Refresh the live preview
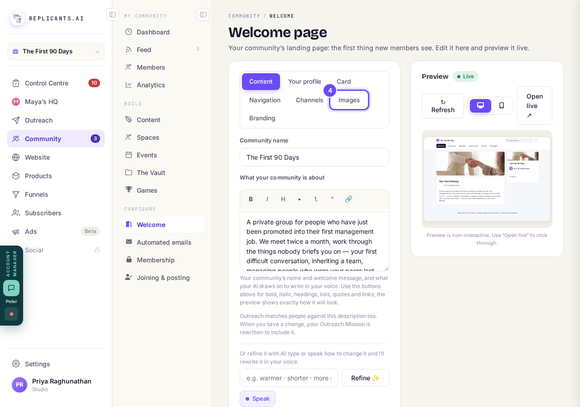 pos(443,106)
